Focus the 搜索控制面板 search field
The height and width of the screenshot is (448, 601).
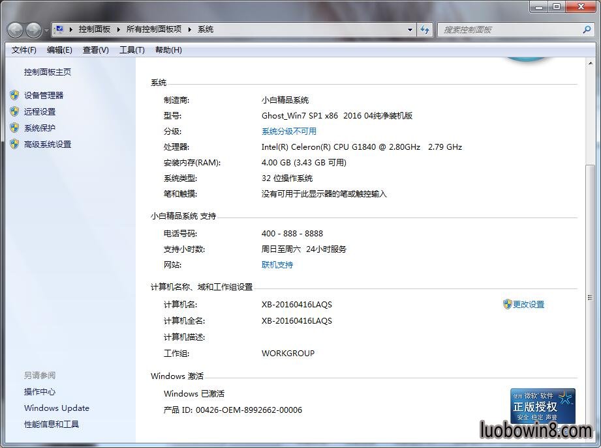pos(509,29)
